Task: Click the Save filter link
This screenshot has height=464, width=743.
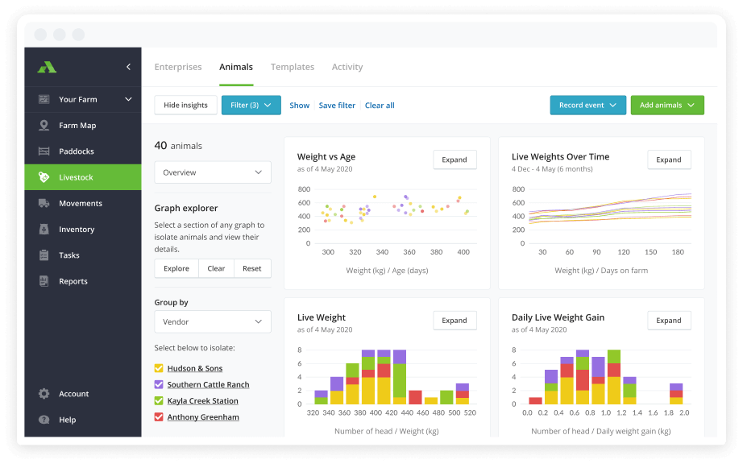Action: 337,106
